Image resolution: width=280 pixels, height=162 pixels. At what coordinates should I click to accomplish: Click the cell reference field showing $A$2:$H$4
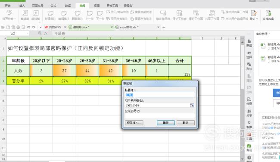pyautogui.click(x=157, y=106)
